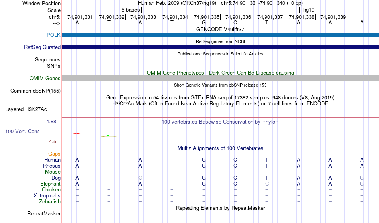Click the Zebrafish alignment row label
Screen dimensions: 379x223
point(50,202)
